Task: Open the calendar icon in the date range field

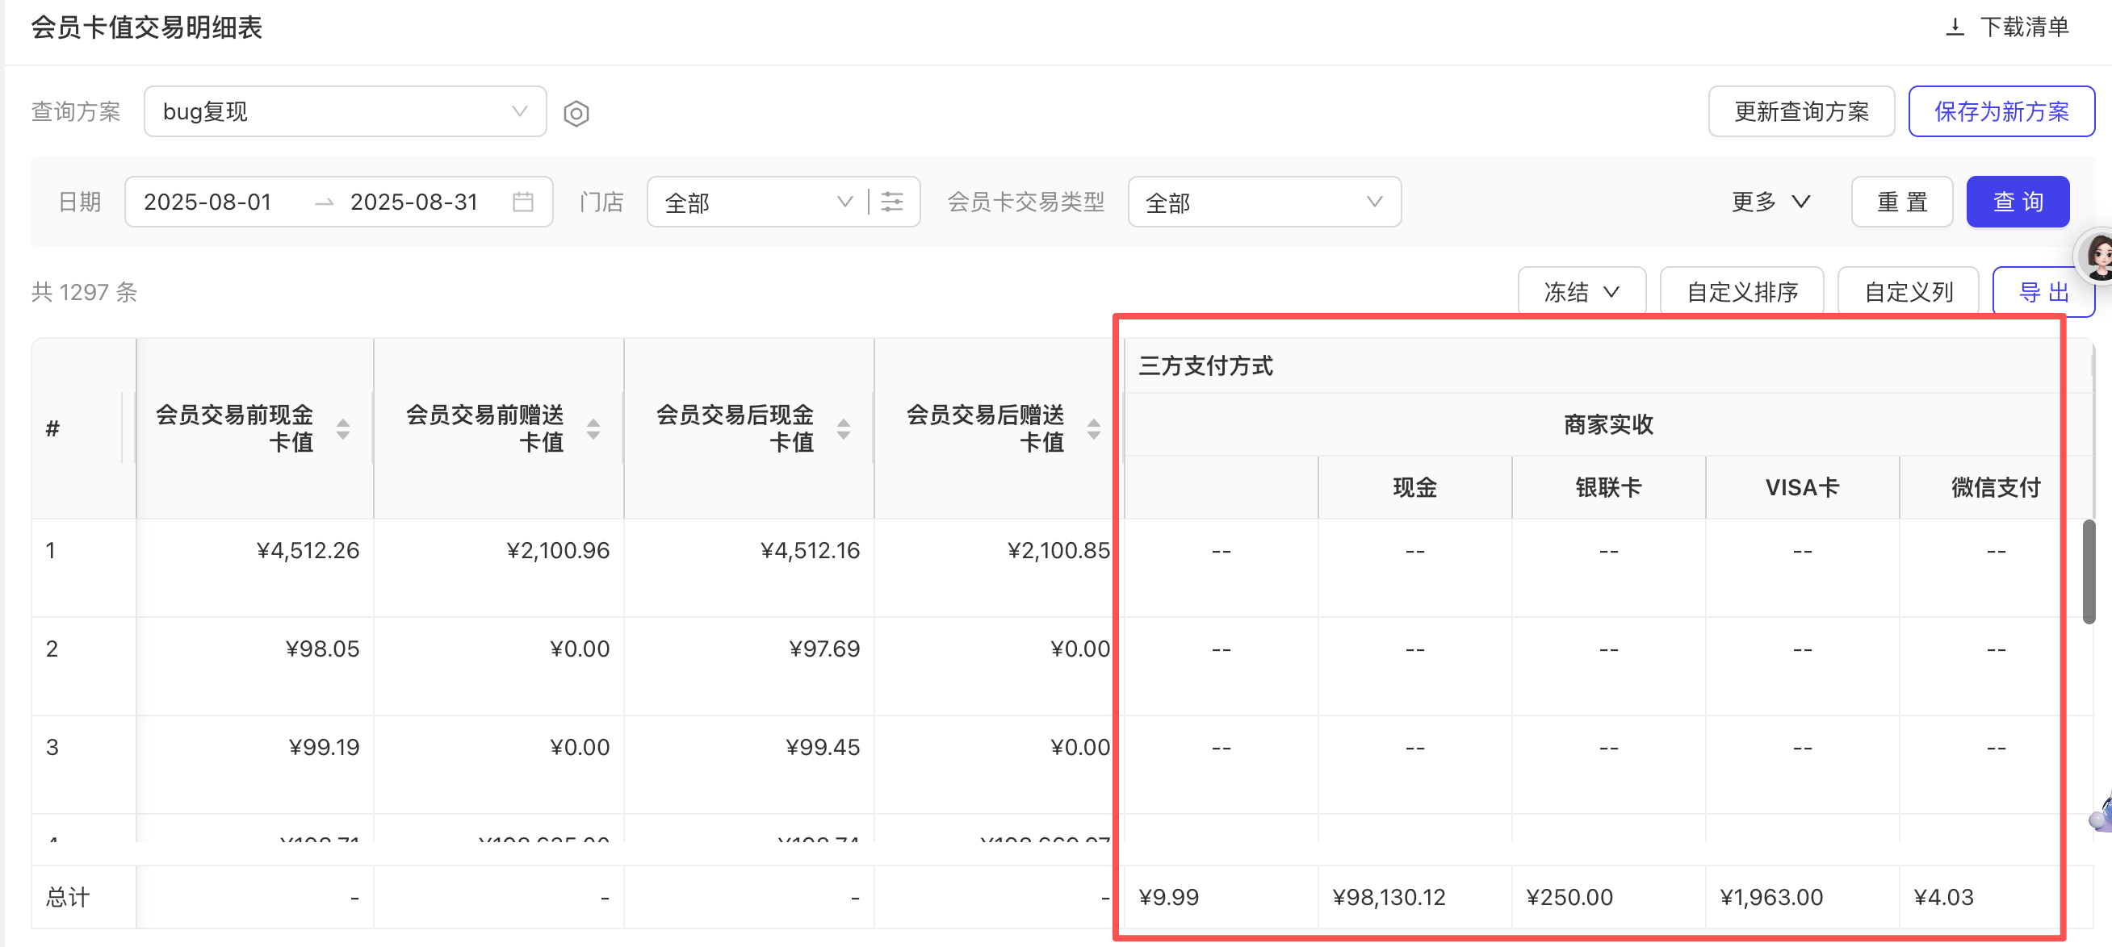Action: pos(523,202)
